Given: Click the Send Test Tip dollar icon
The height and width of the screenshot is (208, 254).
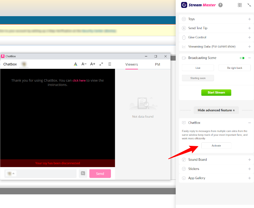Looking at the screenshot, I should 184,28.
